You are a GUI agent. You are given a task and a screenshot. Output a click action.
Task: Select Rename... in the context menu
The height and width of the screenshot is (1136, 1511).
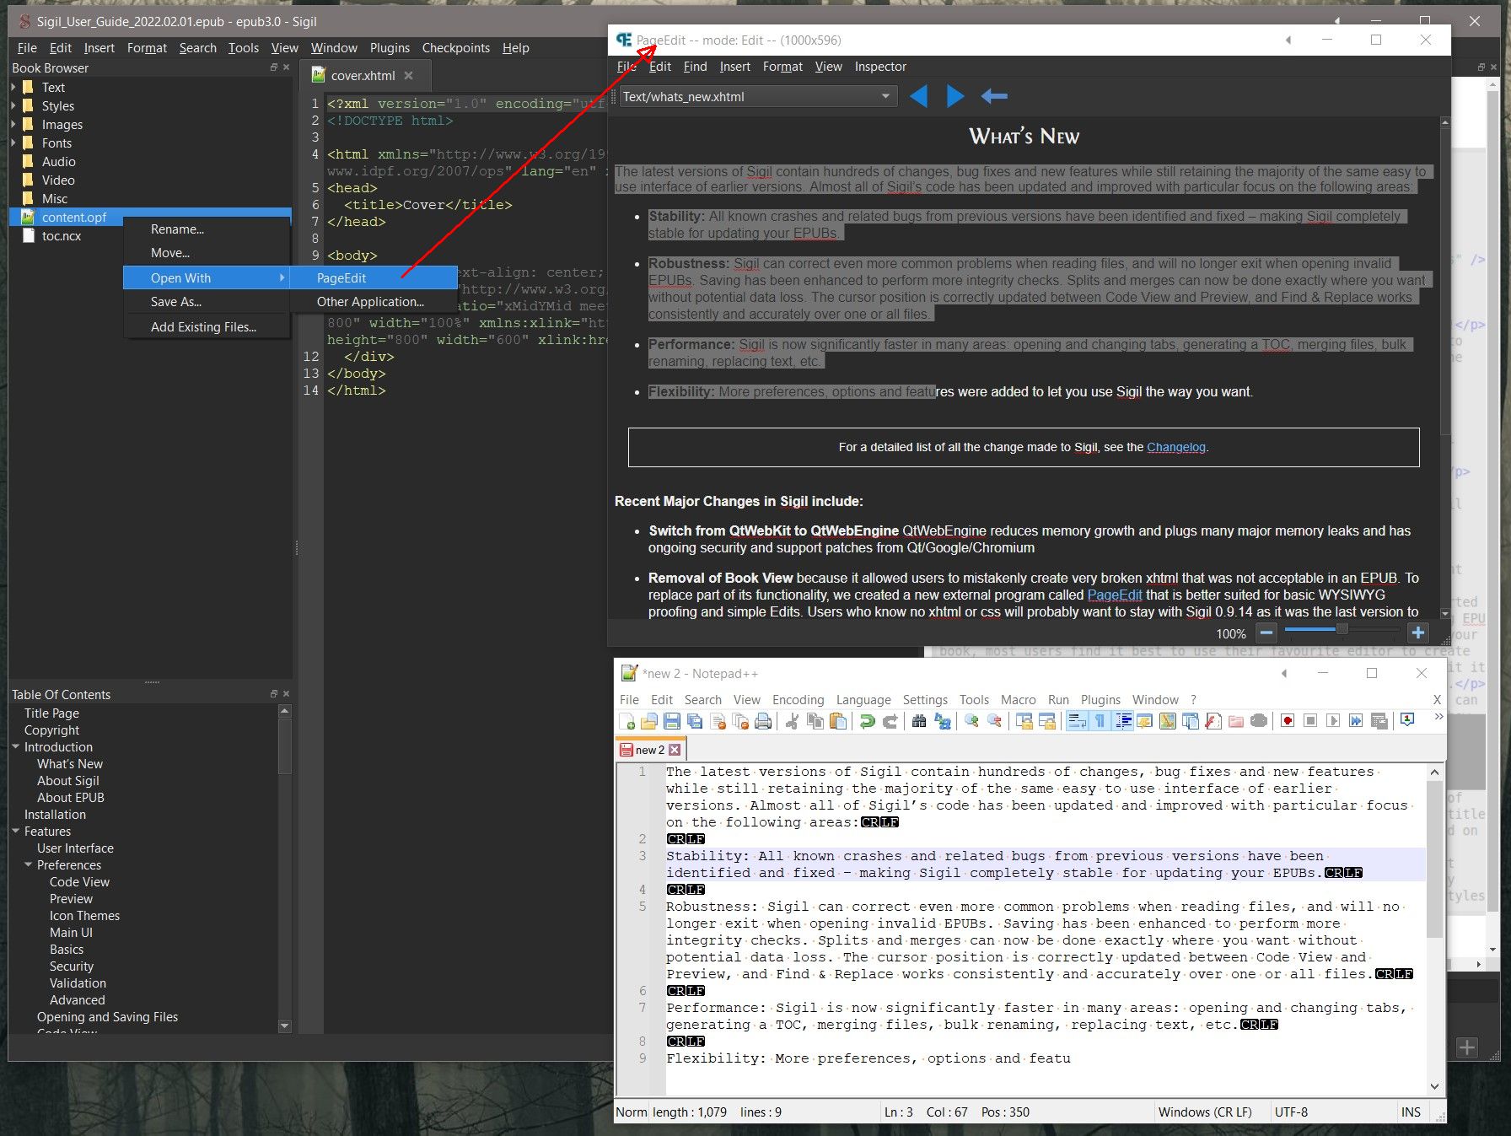click(x=207, y=229)
